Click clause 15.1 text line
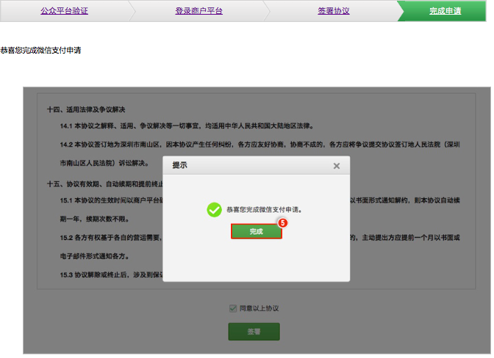This screenshot has height=358, width=494. coord(112,200)
